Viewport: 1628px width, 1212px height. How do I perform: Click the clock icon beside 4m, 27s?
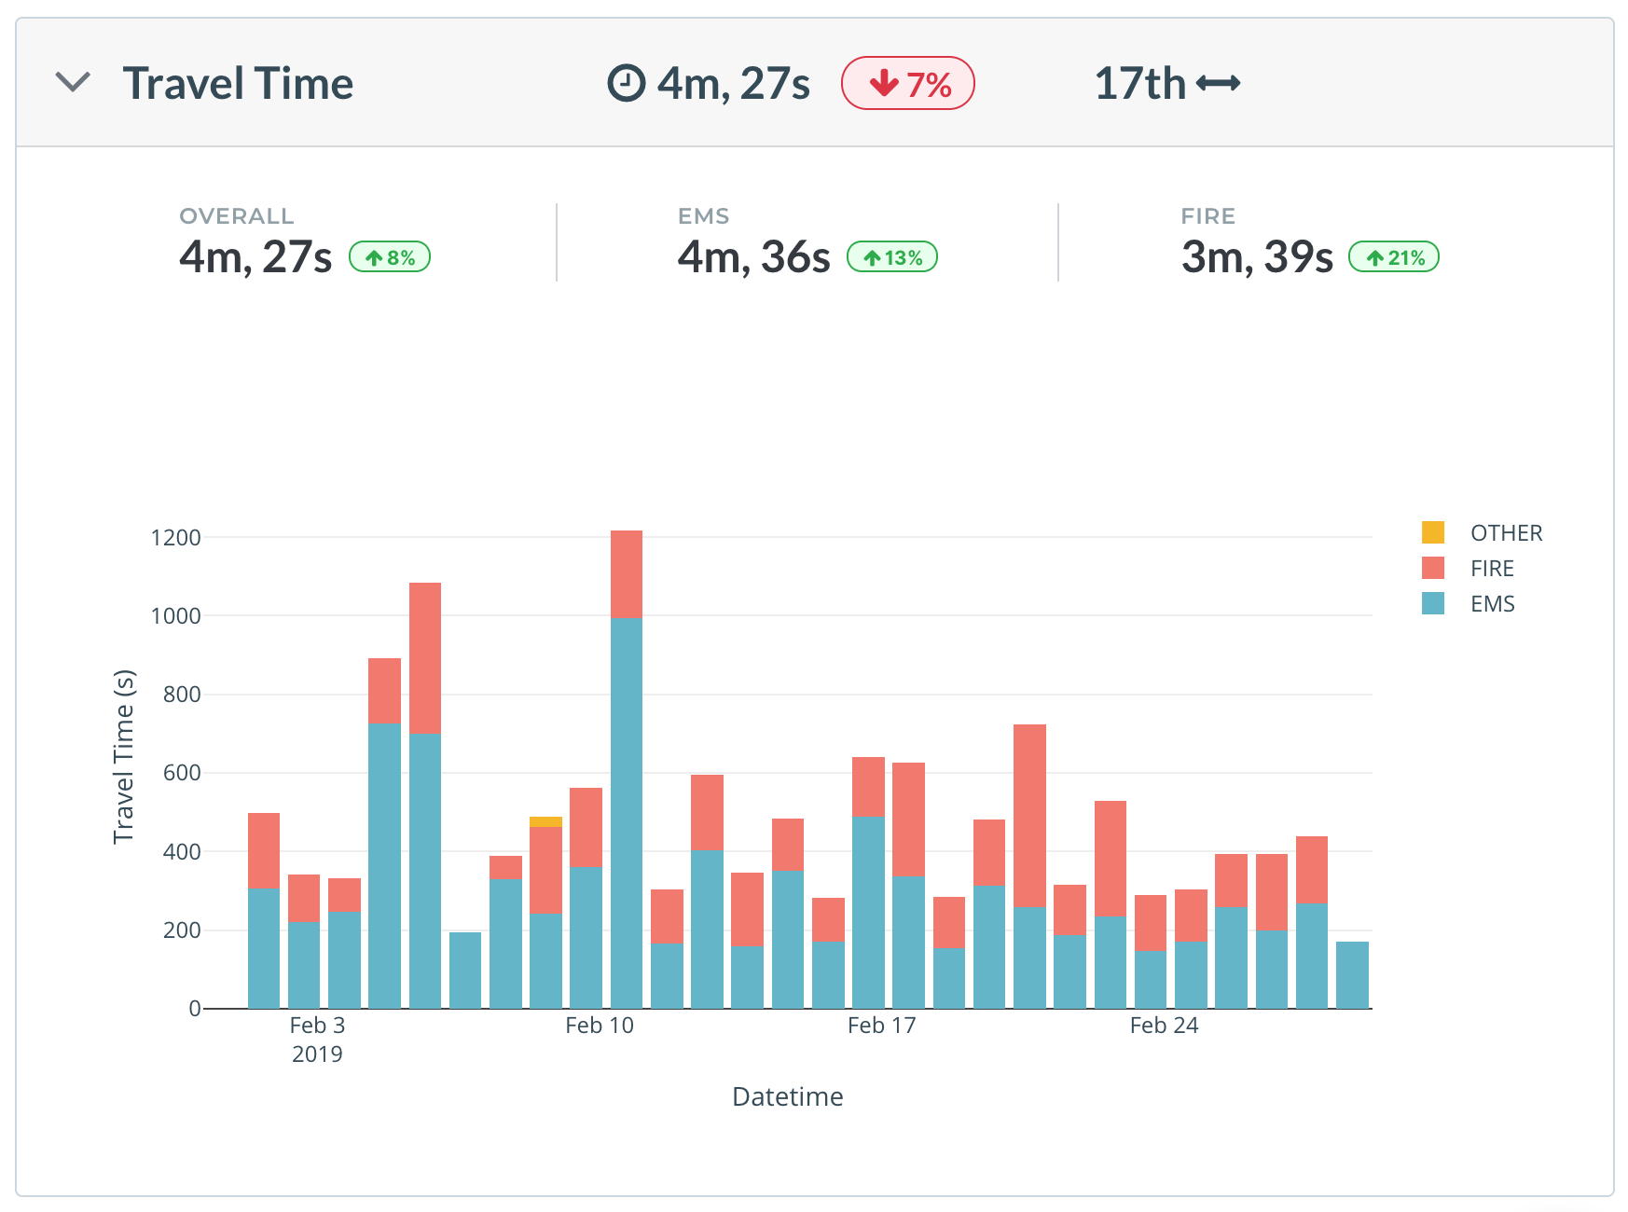pos(626,83)
